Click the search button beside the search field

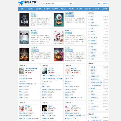tap(71, 3)
